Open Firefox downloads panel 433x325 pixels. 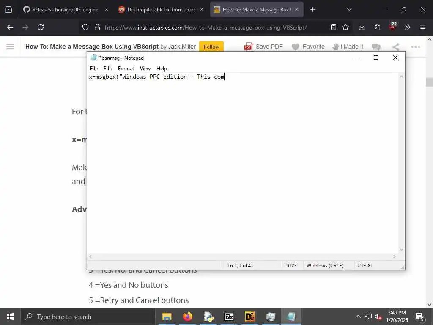tap(362, 27)
